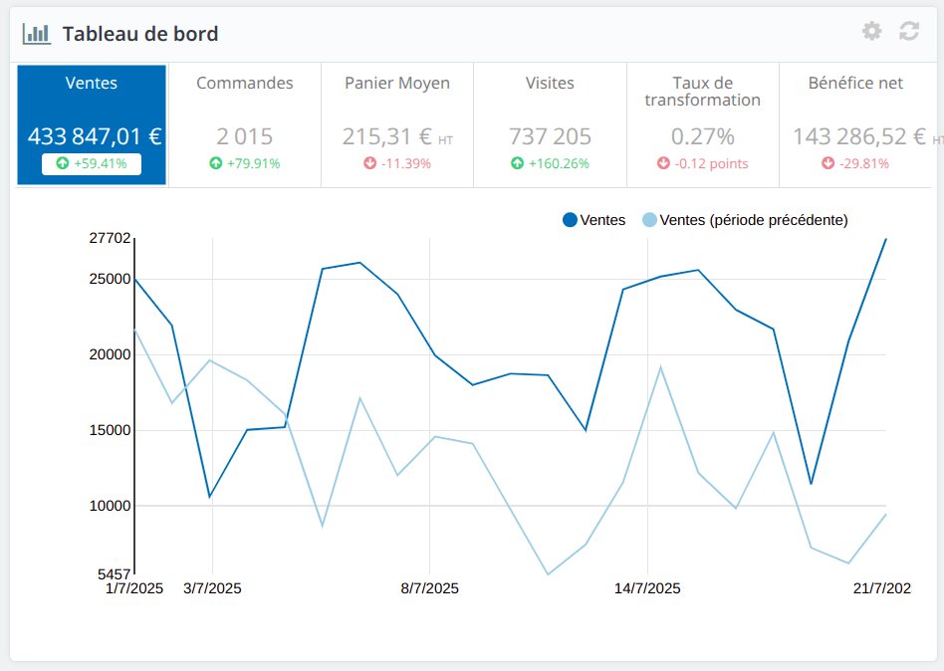
Task: Refresh the dashboard with the reload icon
Action: pos(909,31)
